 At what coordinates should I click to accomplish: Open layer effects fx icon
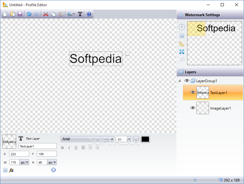point(11,170)
